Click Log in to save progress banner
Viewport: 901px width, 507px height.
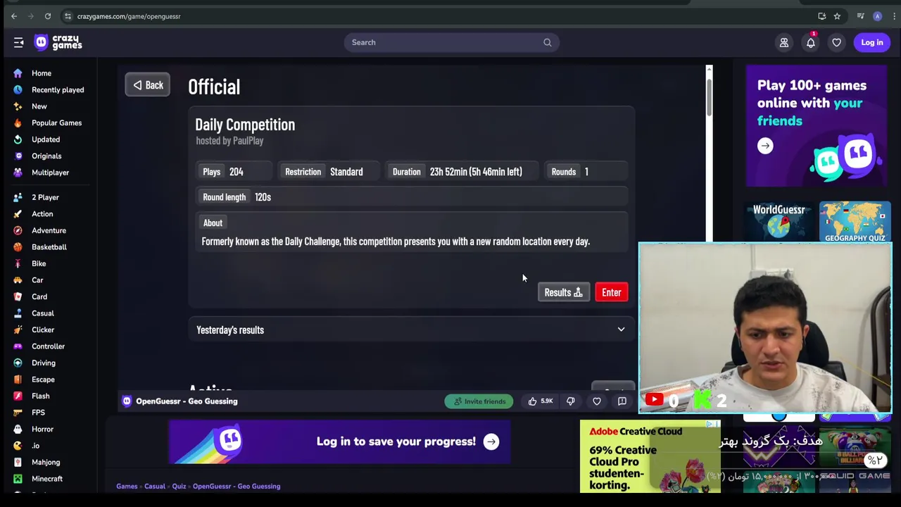pyautogui.click(x=339, y=442)
